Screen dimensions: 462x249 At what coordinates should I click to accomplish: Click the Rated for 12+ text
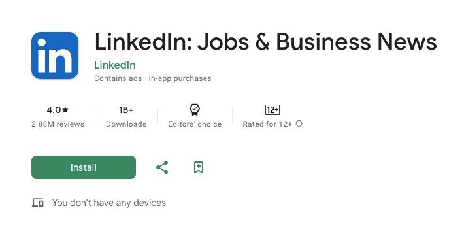click(267, 124)
